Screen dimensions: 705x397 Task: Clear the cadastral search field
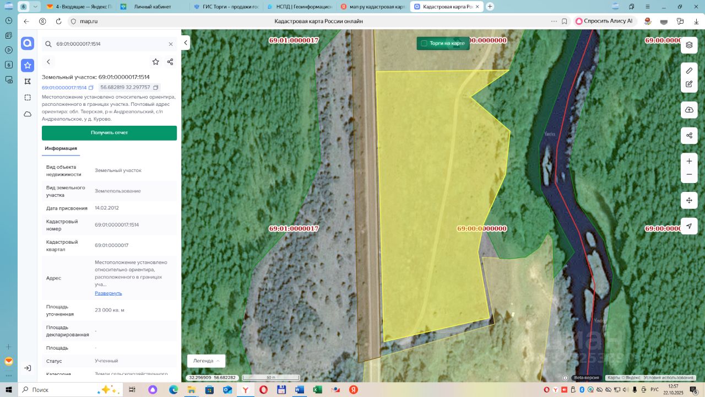[x=171, y=44]
